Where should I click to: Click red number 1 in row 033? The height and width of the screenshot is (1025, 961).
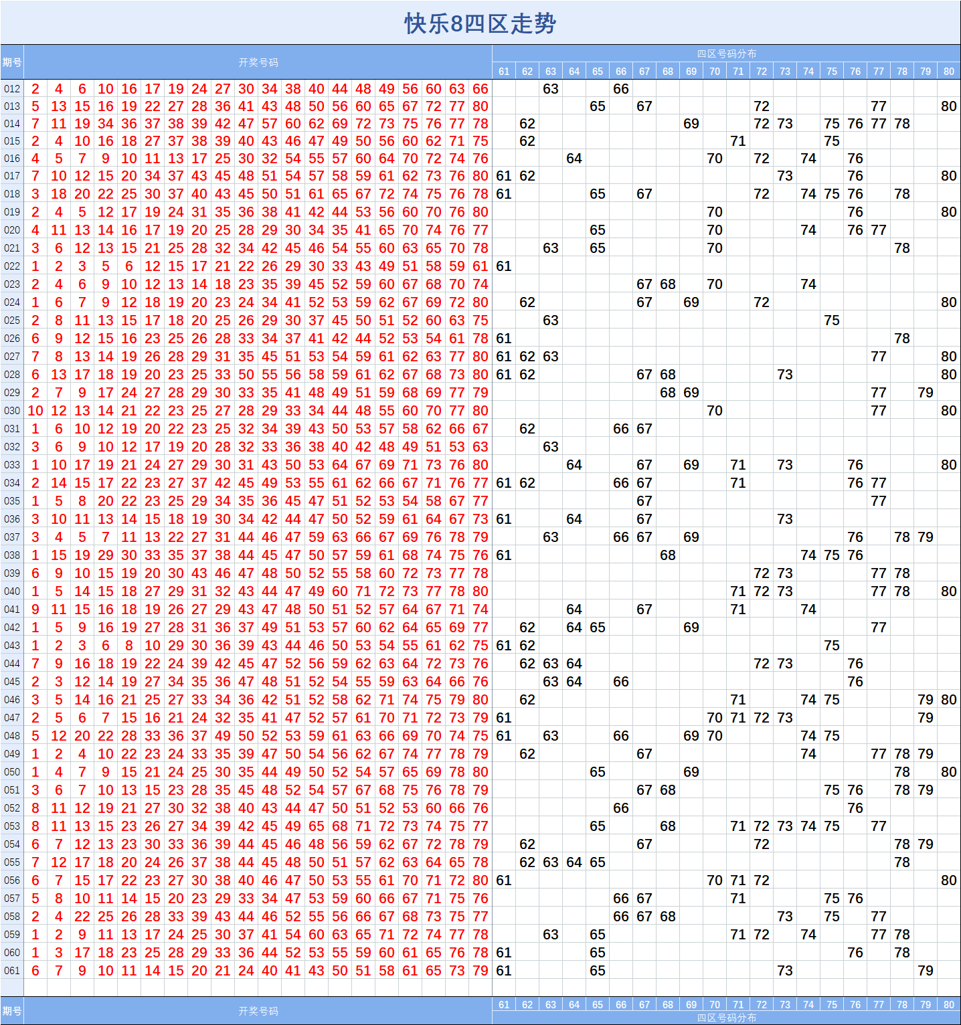[x=35, y=465]
